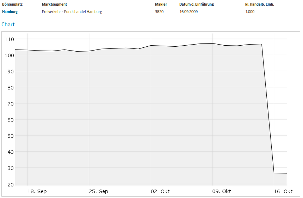
Task: Select the Freiverkehr - Fondshandel Hamburg cell
Action: tap(72, 12)
